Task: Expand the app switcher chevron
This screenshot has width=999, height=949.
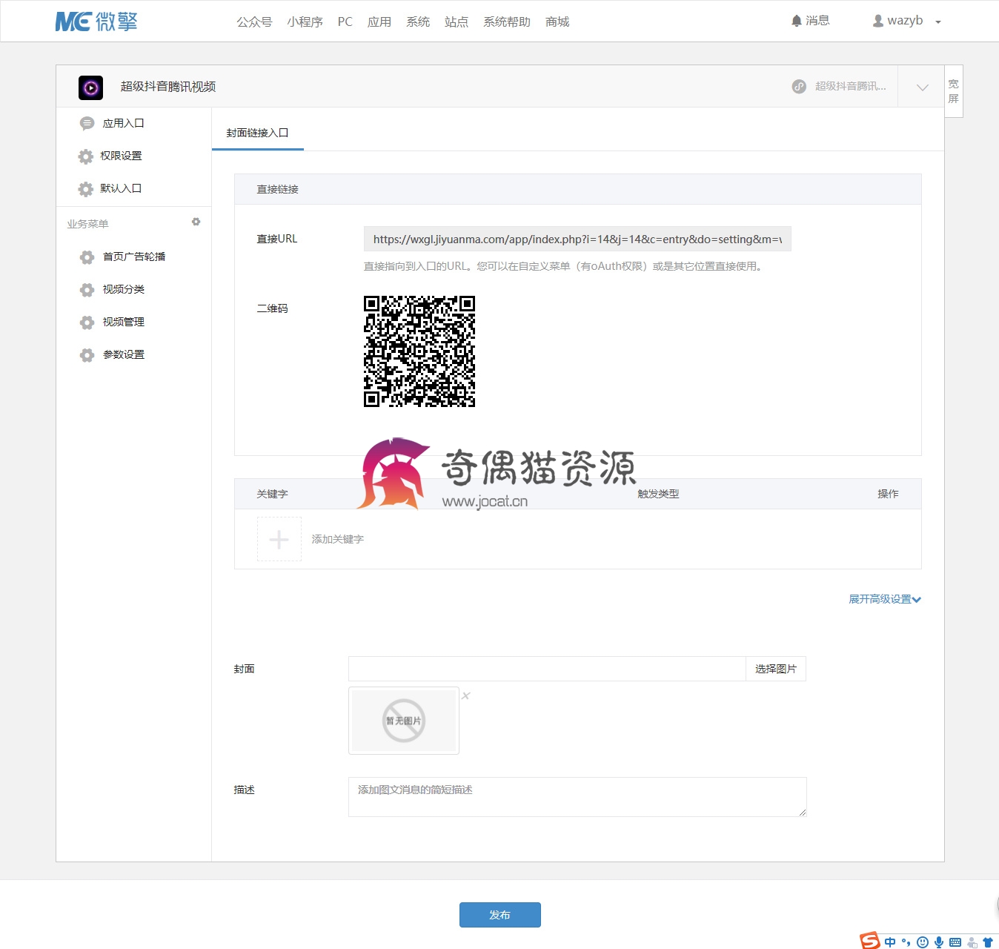Action: pyautogui.click(x=922, y=87)
